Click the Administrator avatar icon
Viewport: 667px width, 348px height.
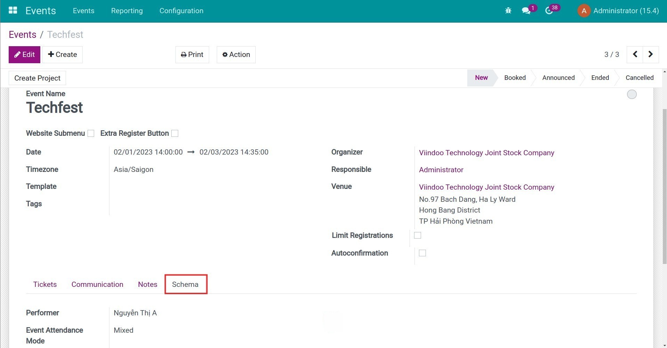pyautogui.click(x=584, y=11)
